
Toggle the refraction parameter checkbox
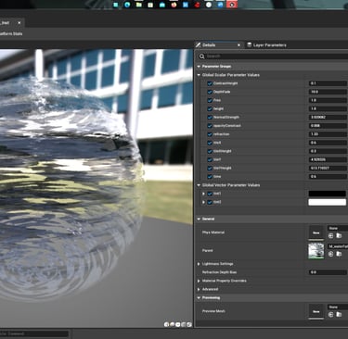click(210, 134)
